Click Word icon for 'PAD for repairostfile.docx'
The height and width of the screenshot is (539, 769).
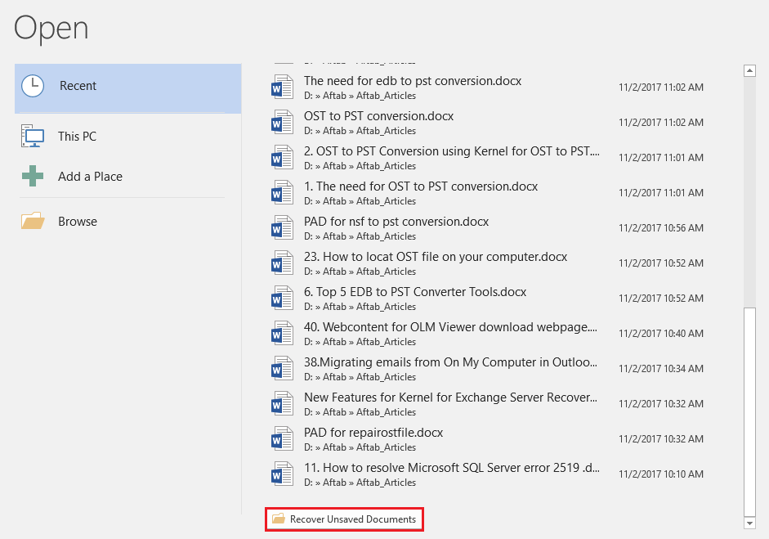tap(283, 439)
